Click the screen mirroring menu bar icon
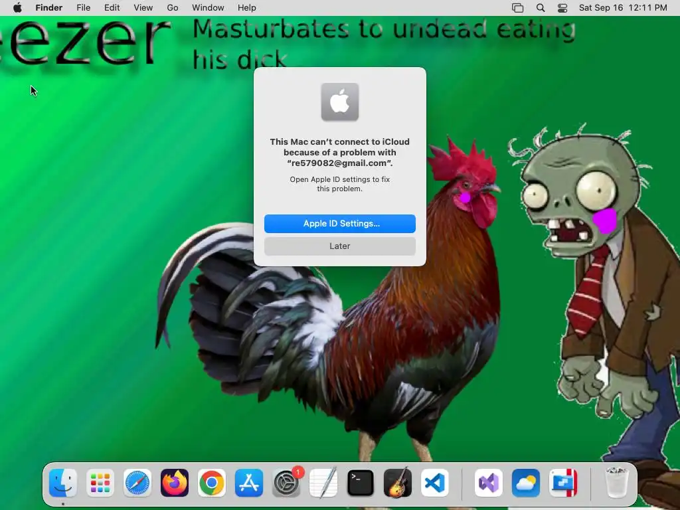The width and height of the screenshot is (680, 510). click(517, 8)
